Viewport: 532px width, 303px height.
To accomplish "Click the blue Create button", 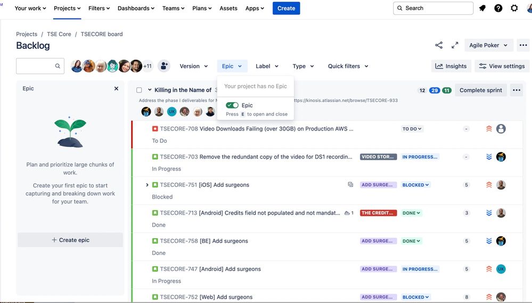I will point(287,8).
